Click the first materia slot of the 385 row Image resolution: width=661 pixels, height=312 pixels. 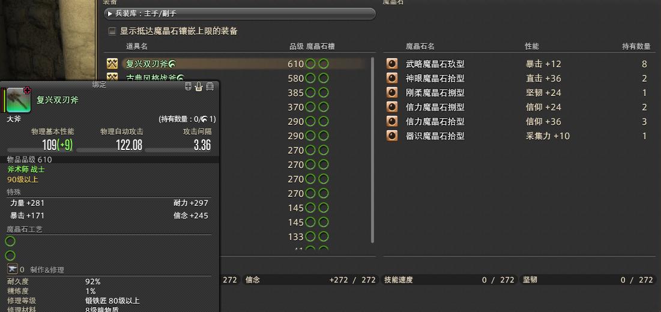[x=310, y=92]
